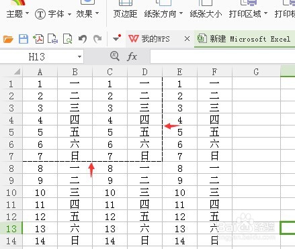Screen dimensions: 295x249
Task: Select cell D3 containing 三
Action: (x=144, y=108)
